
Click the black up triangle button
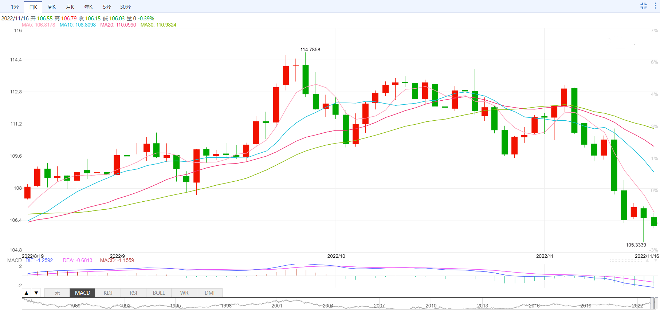[27, 293]
